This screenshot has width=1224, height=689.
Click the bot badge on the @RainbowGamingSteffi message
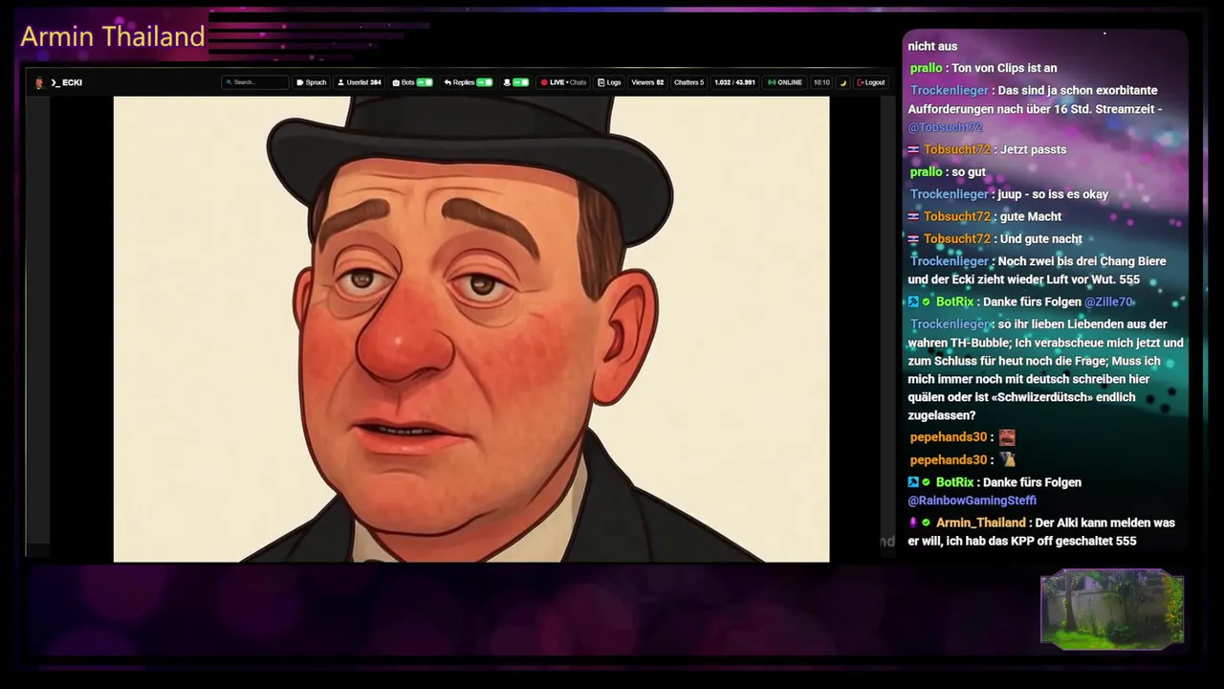tap(913, 482)
